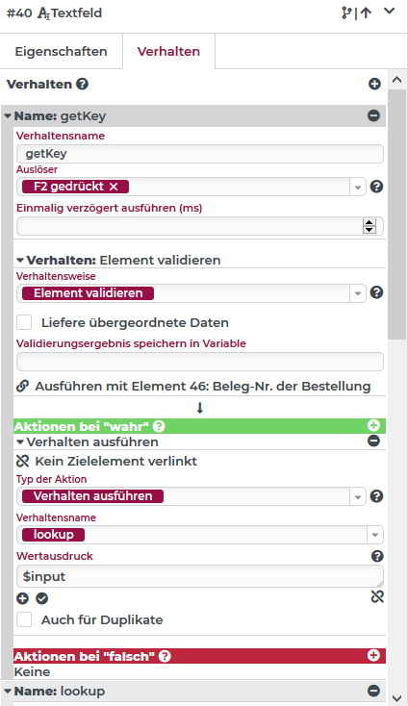408x706 pixels.
Task: Add a new behavior with plus icon
Action: (x=374, y=85)
